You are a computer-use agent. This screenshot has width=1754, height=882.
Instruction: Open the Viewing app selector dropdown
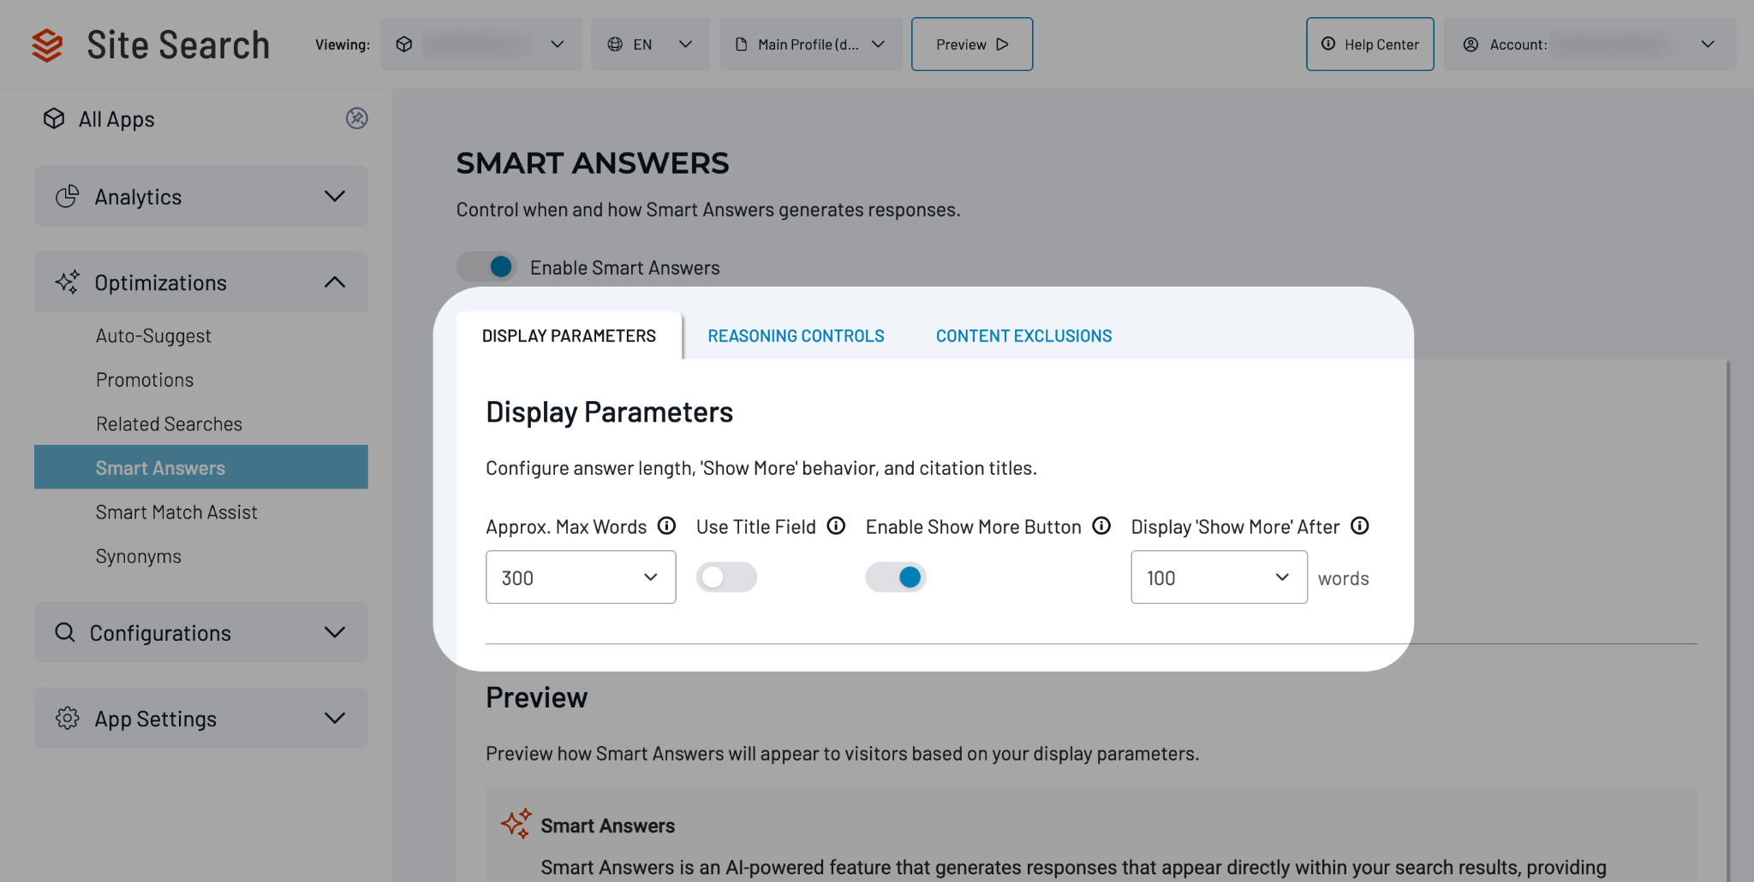(480, 44)
